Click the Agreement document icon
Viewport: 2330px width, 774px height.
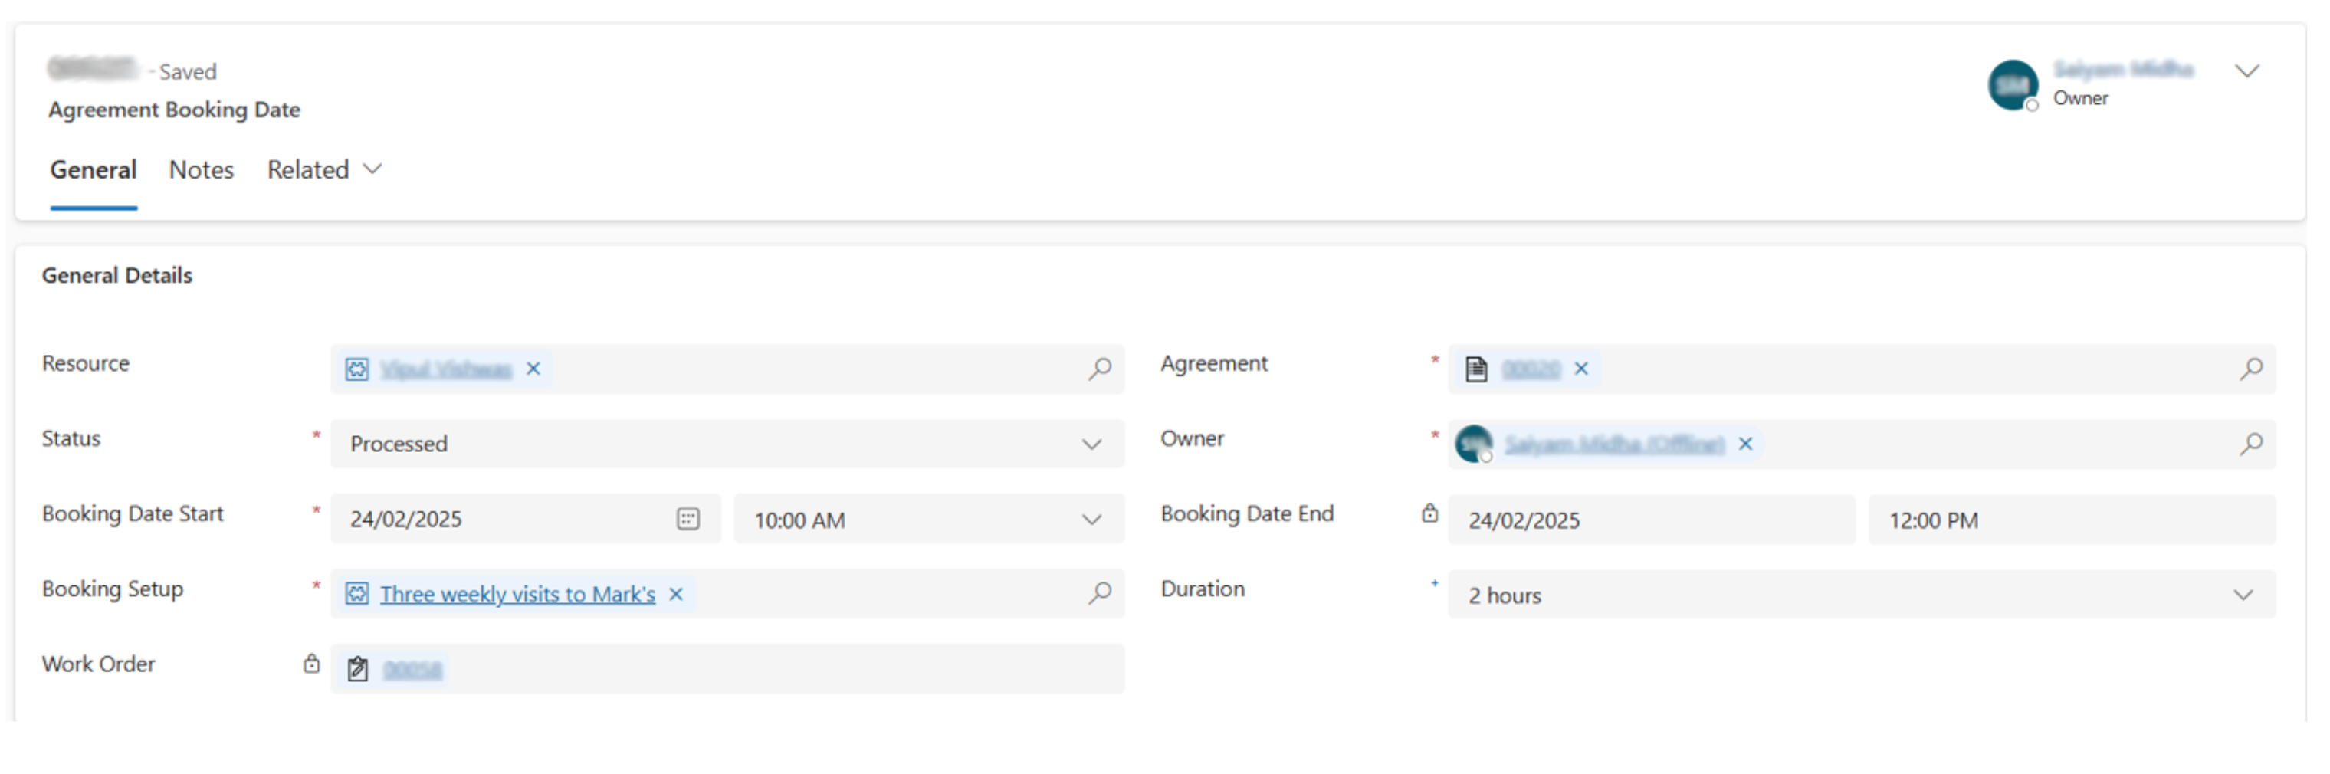point(1476,369)
